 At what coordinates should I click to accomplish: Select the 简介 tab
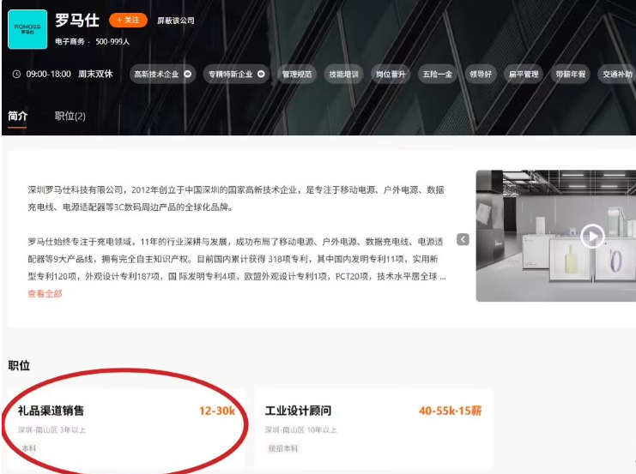pos(17,117)
